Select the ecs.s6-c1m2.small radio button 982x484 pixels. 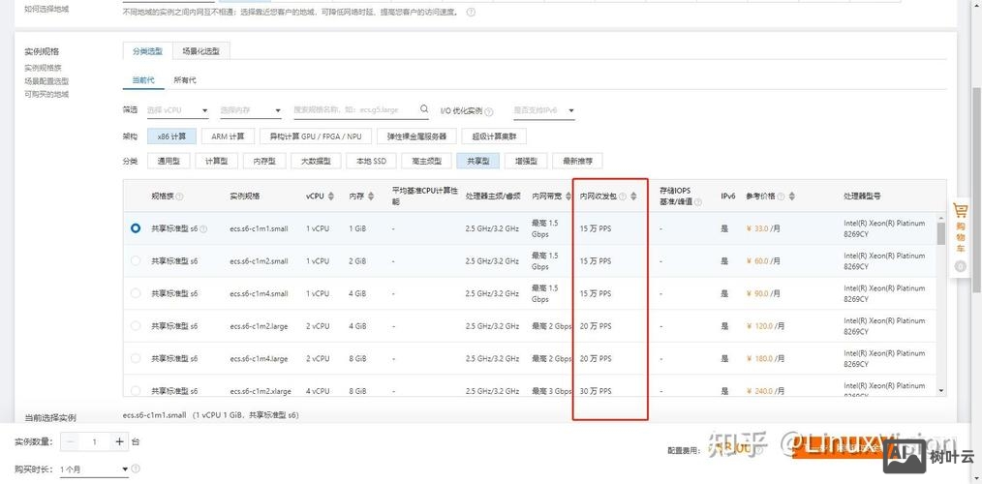(136, 260)
